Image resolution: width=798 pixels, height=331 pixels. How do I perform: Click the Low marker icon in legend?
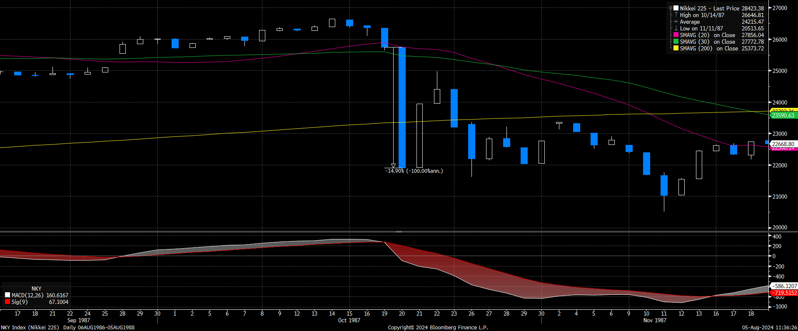pyautogui.click(x=676, y=28)
